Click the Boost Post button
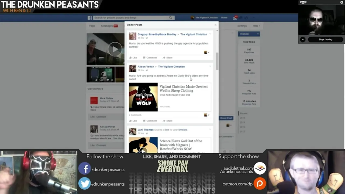Viewport: 345px width, 194px height. [226, 118]
